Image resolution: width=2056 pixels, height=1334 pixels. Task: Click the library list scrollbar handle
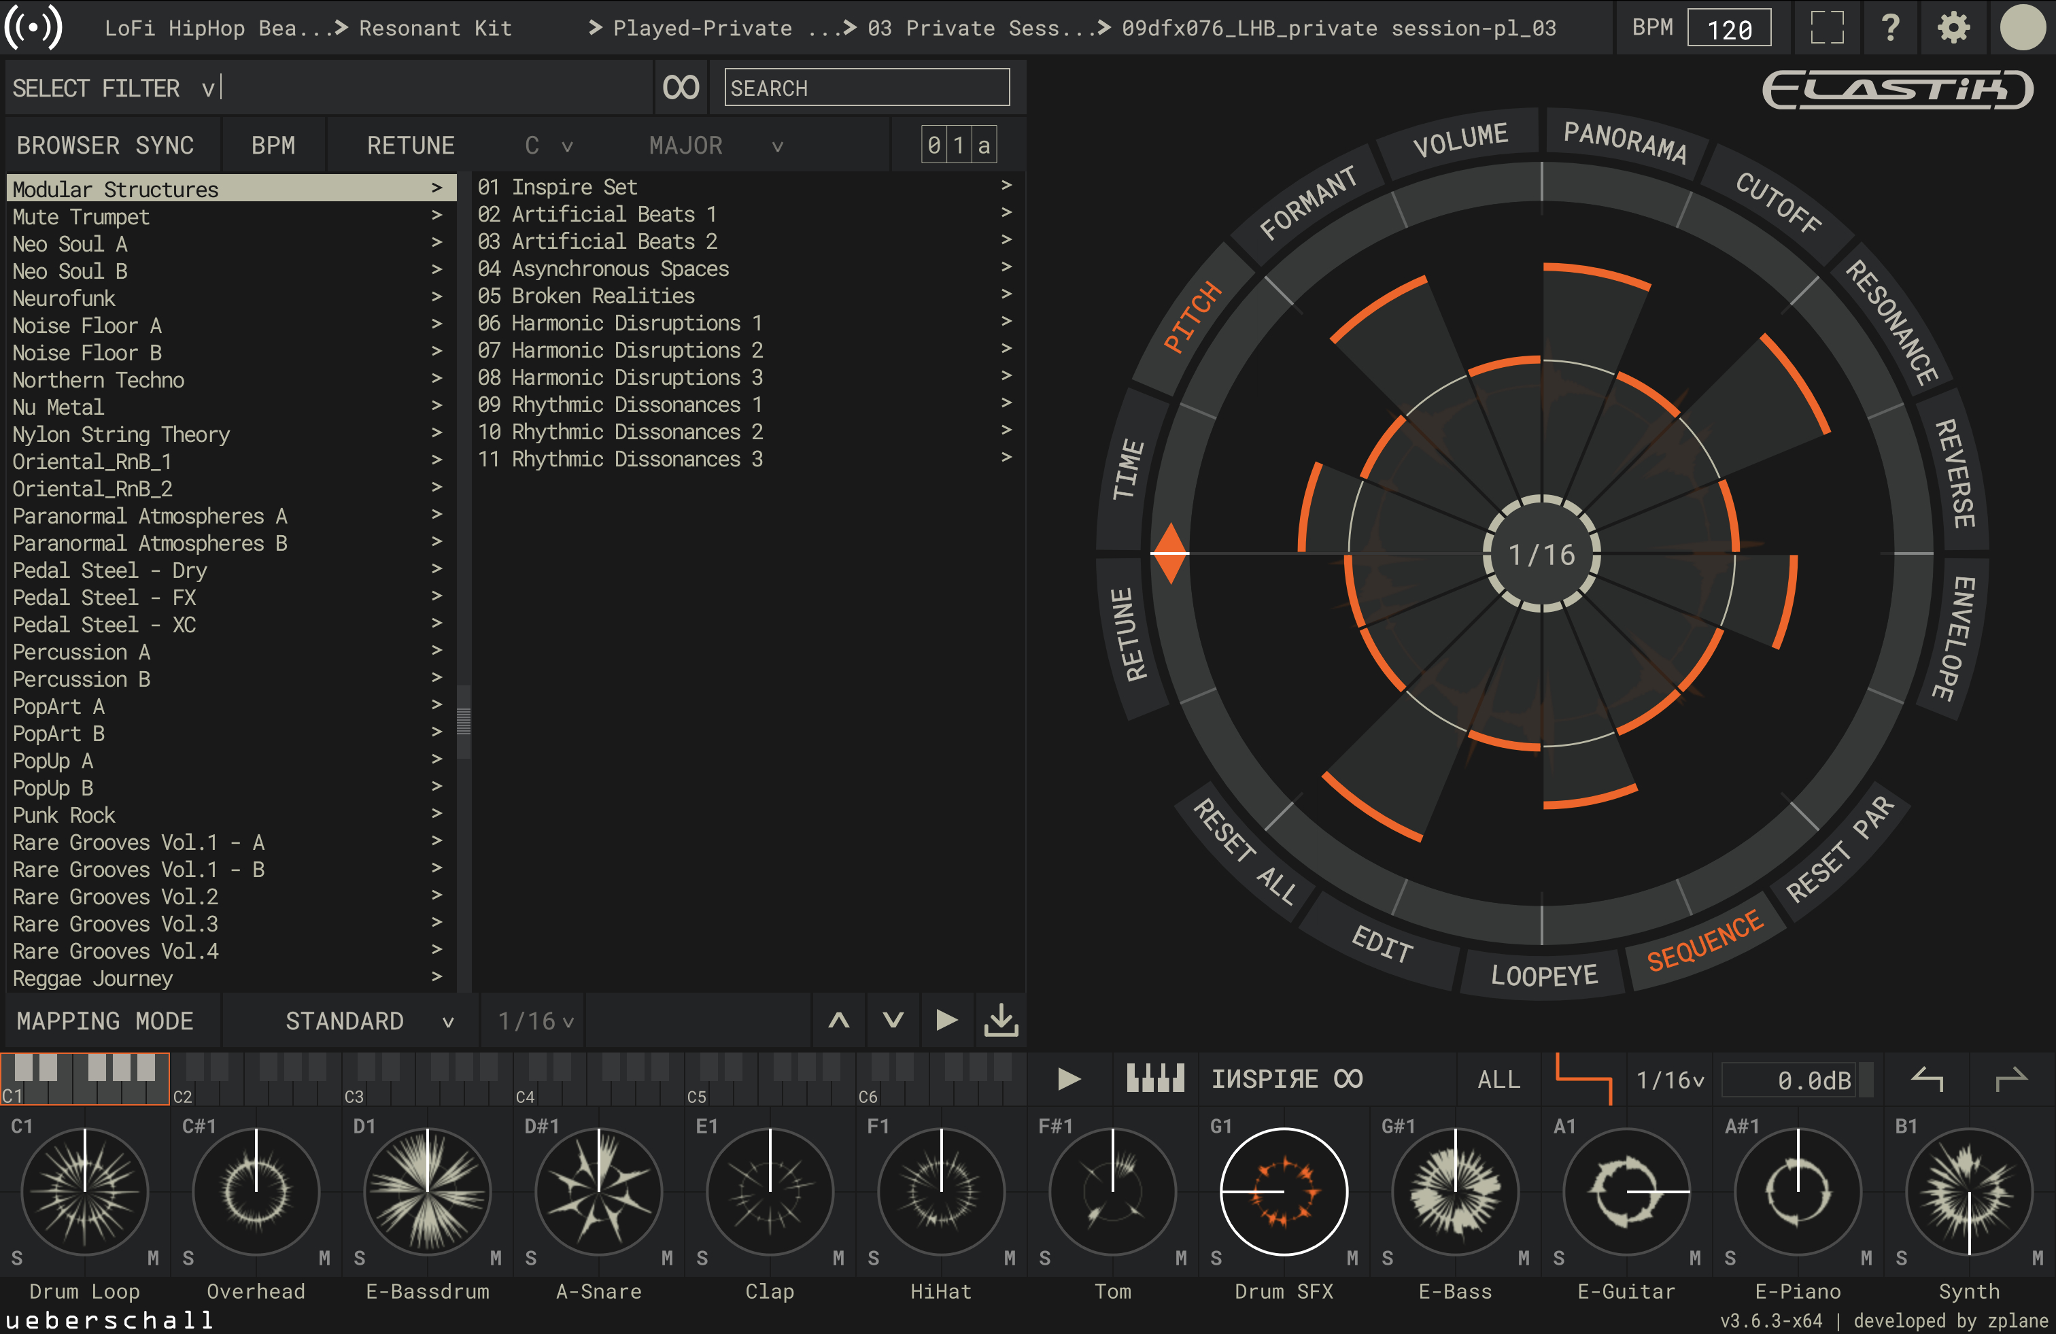click(x=464, y=721)
